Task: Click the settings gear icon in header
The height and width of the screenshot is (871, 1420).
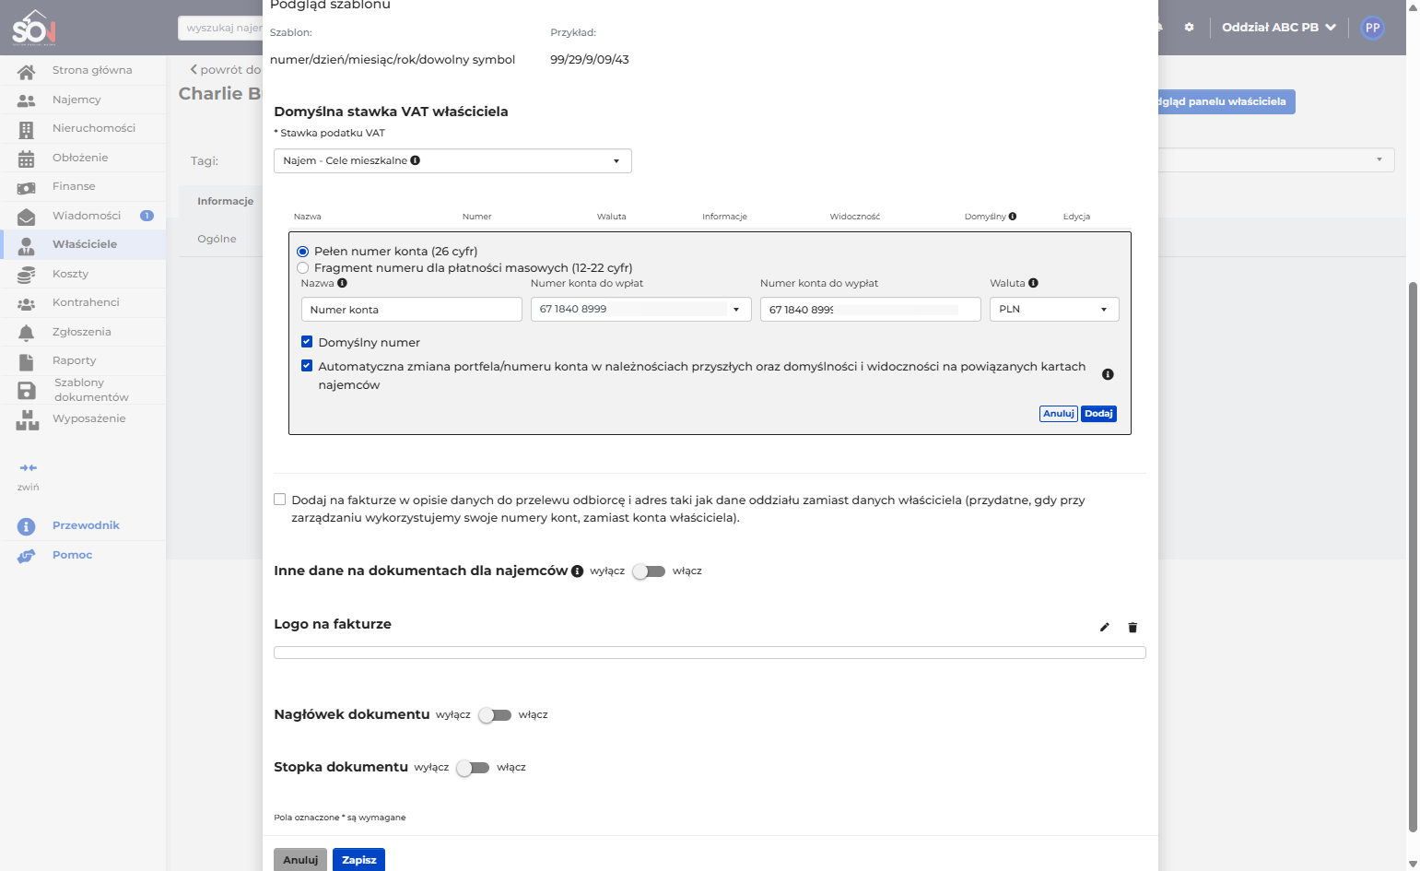Action: 1189,28
